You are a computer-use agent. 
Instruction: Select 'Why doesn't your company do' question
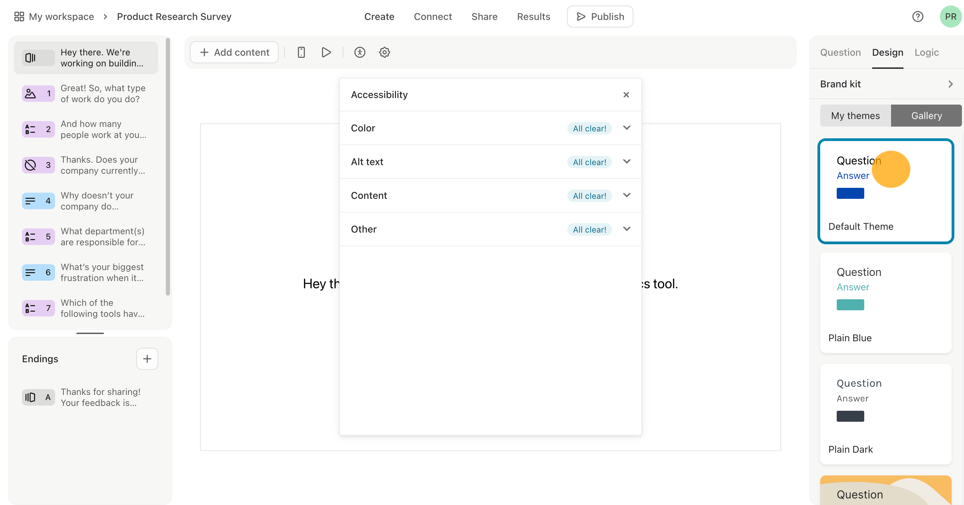pyautogui.click(x=97, y=201)
